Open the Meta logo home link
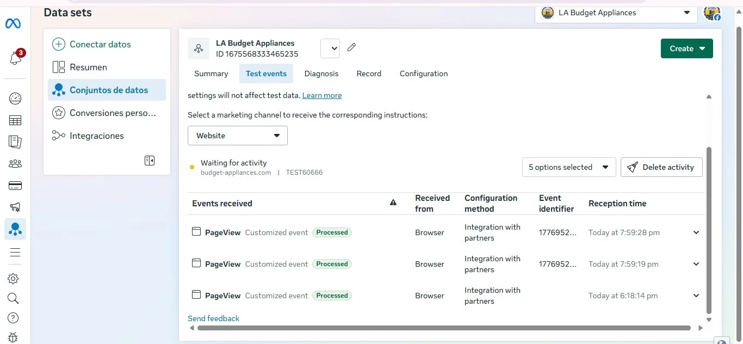 click(13, 24)
